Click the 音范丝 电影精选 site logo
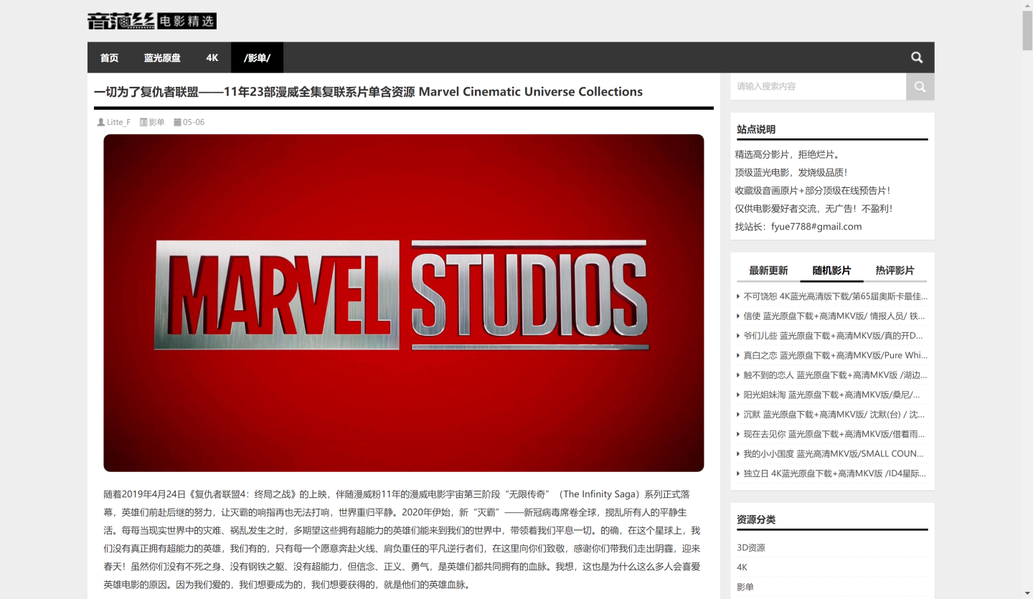1033x599 pixels. [x=152, y=21]
